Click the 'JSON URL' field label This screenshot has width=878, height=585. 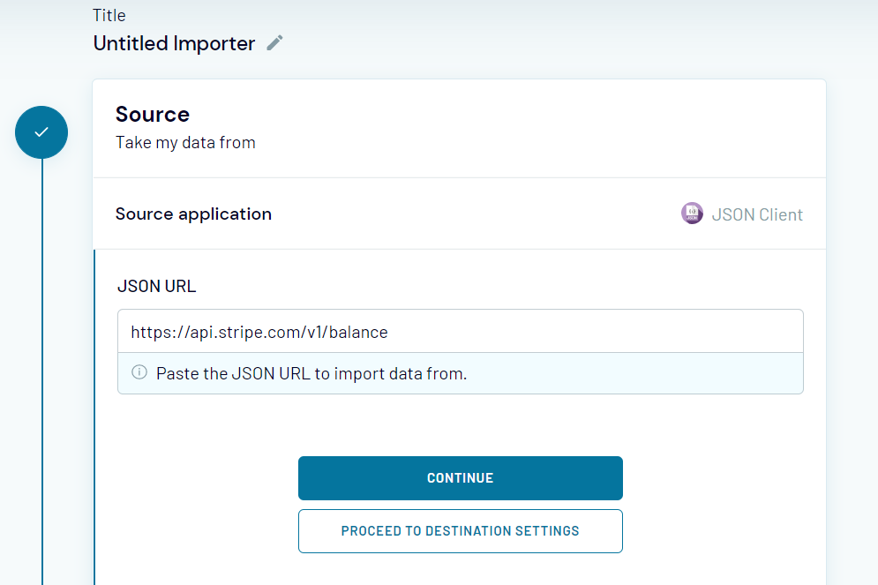[157, 286]
